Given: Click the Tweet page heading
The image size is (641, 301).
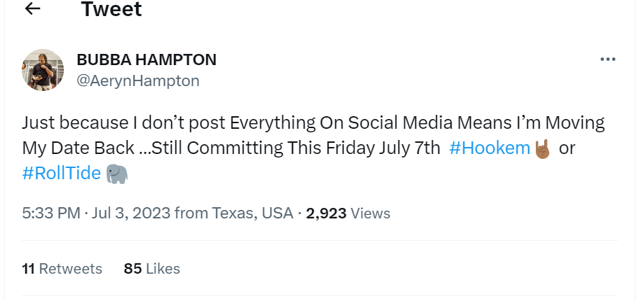Looking at the screenshot, I should 111,10.
